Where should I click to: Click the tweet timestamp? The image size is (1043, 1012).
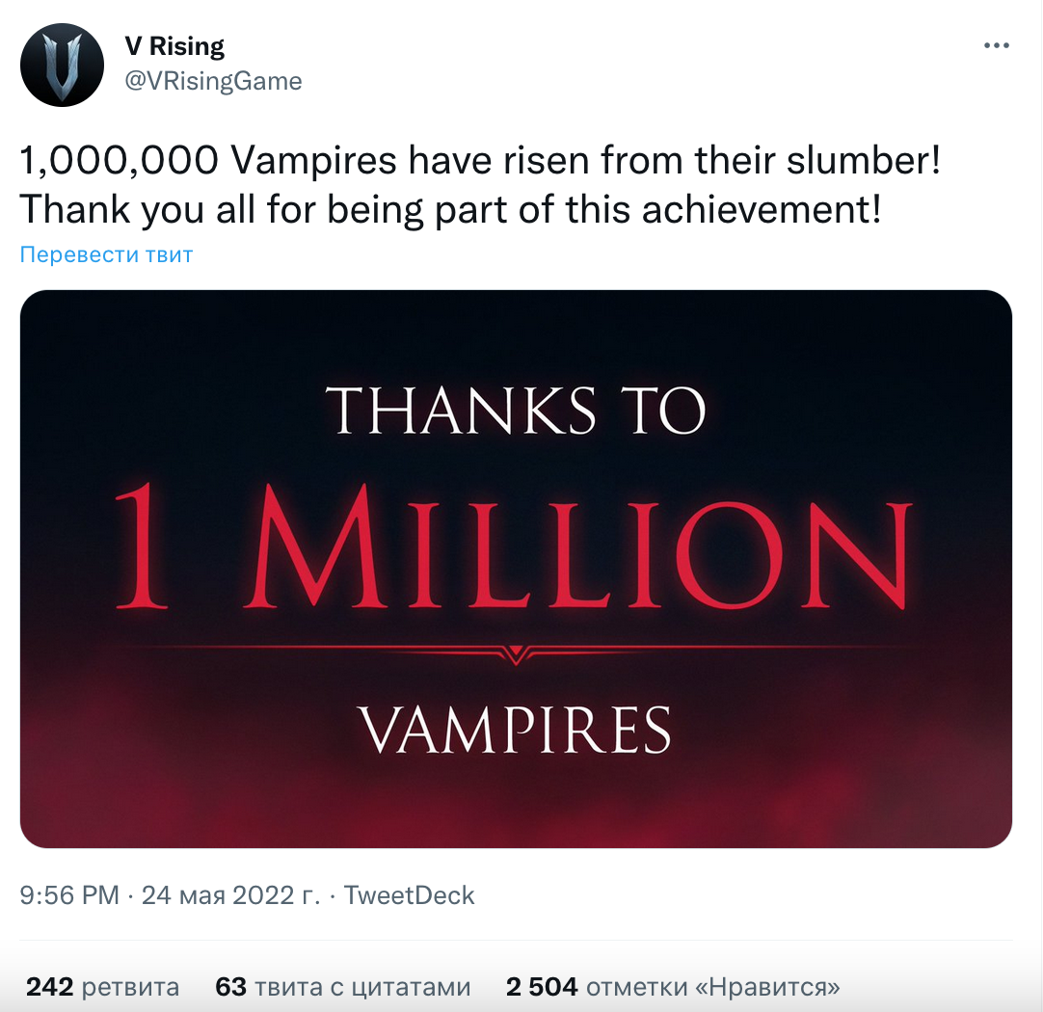pos(67,895)
